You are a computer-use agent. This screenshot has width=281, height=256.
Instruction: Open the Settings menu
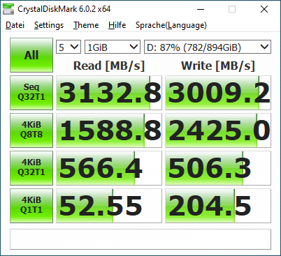click(x=49, y=25)
